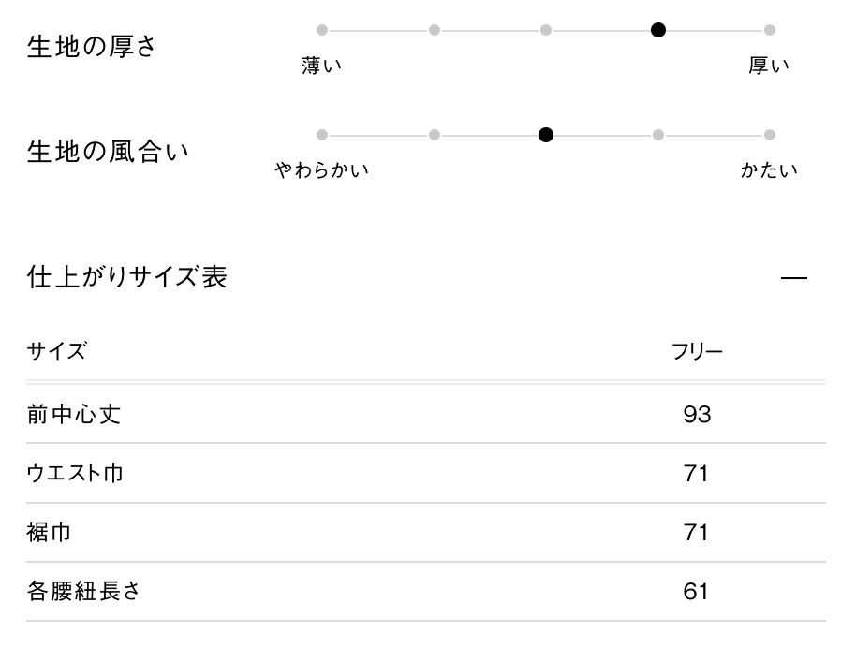Click the 93 value for 前中心丈
Viewport: 841px width, 648px height.
click(x=697, y=414)
